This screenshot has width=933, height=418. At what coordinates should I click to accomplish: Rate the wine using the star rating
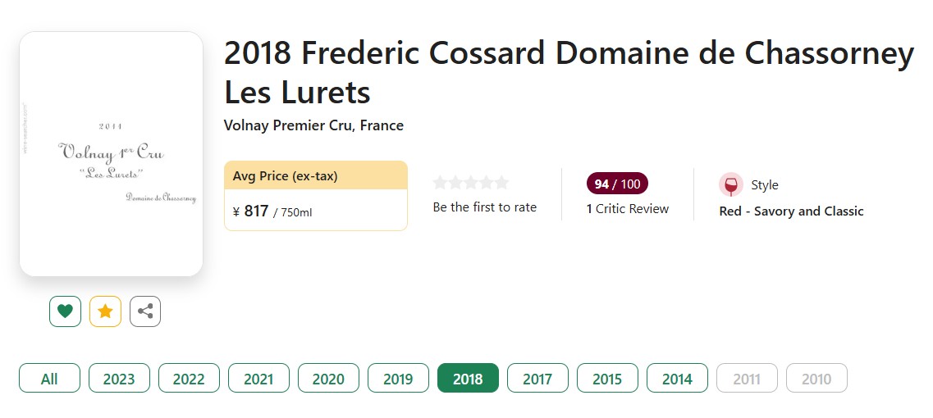[471, 183]
